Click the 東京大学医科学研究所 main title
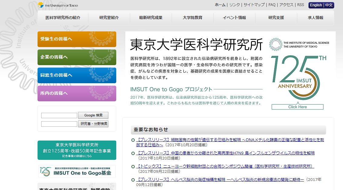This screenshot has height=190, width=343. pyautogui.click(x=196, y=45)
